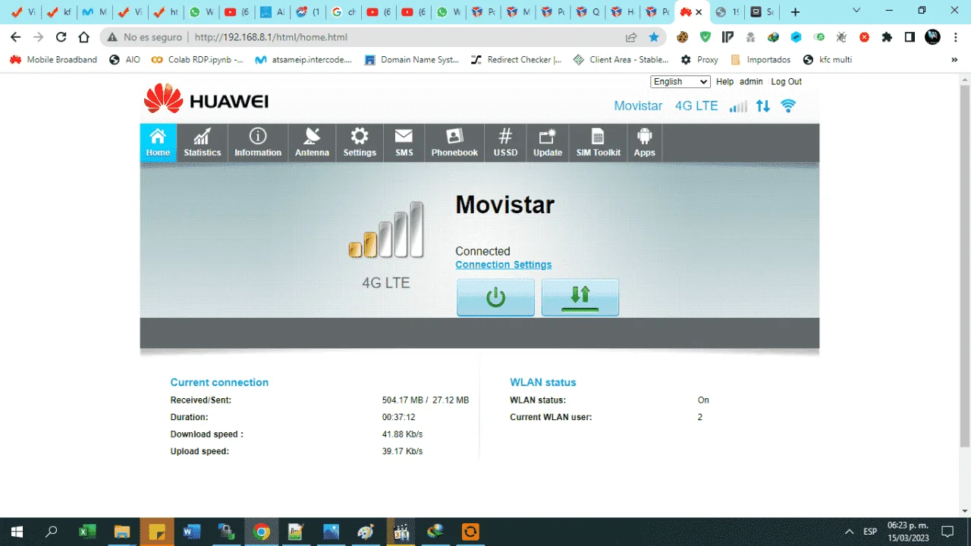Click the browser back arrow
971x546 pixels.
click(x=15, y=36)
